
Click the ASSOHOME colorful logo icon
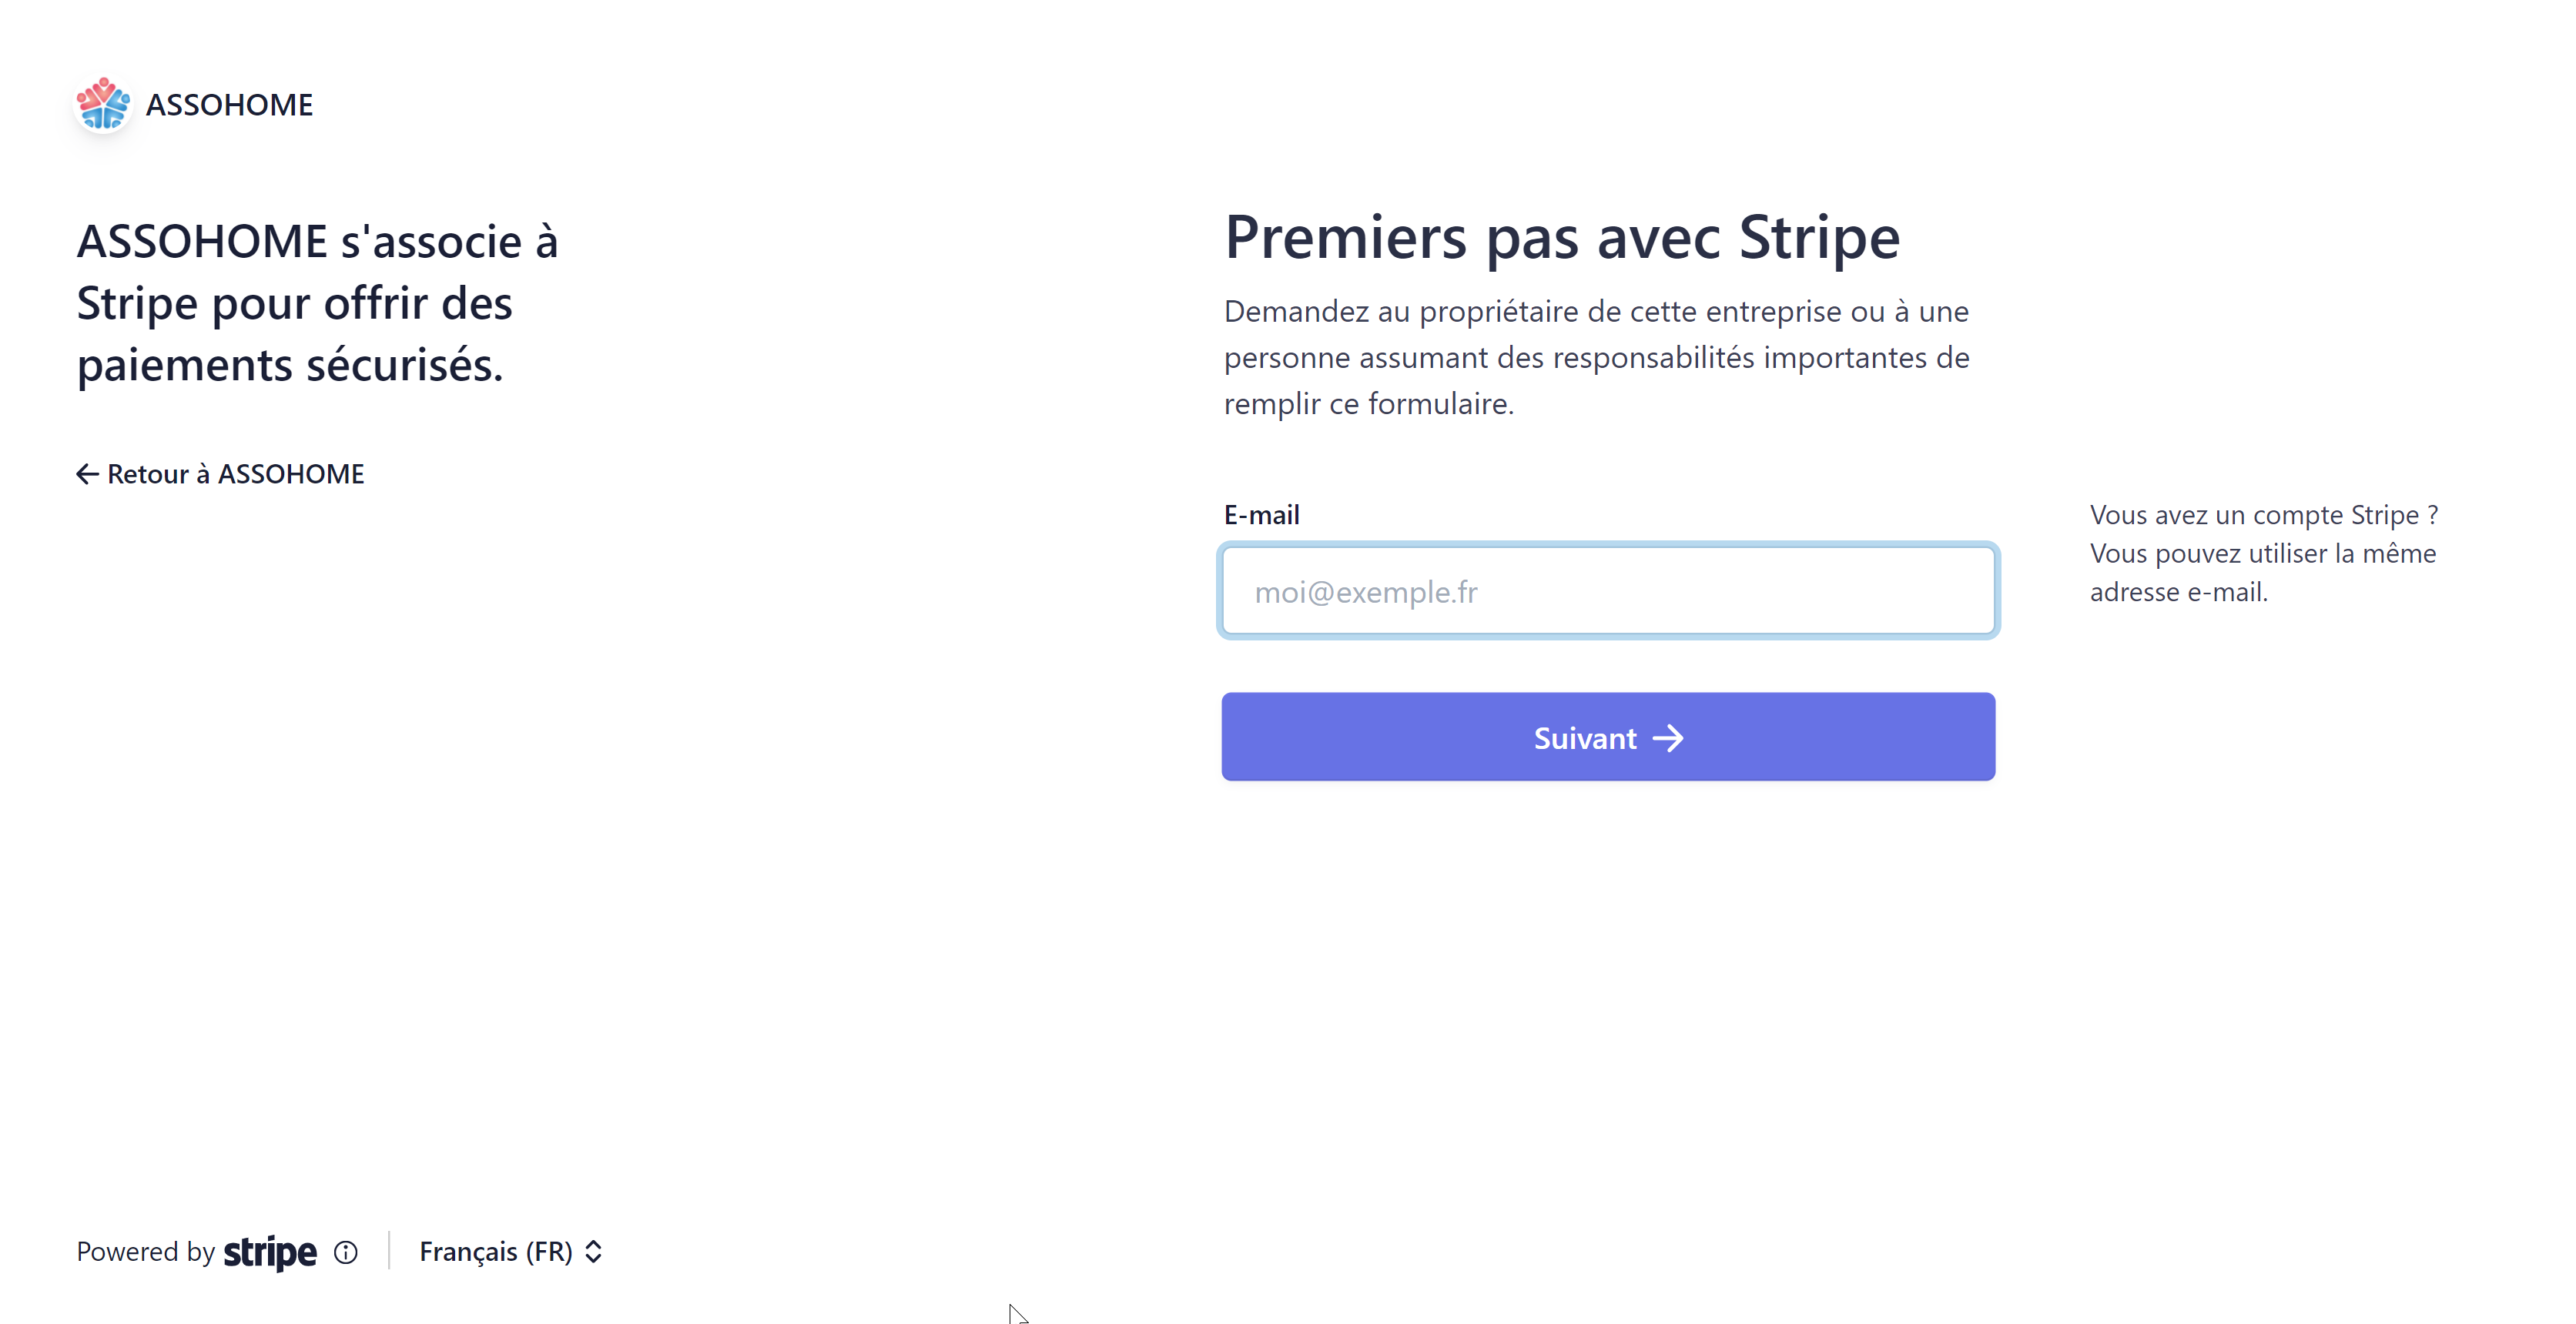103,104
